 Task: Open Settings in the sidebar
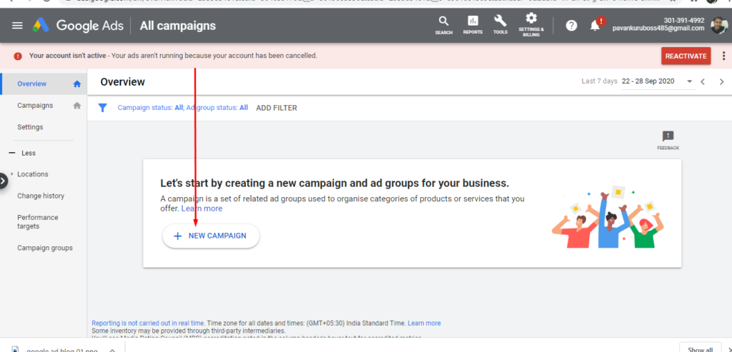[30, 127]
